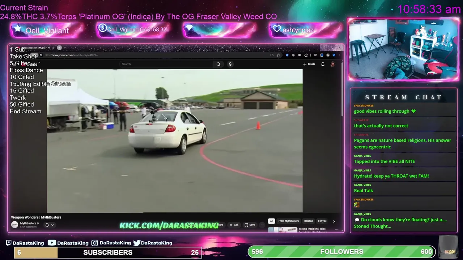Click chat message 'good vibes rolling through'
This screenshot has width=463, height=260.
[x=385, y=111]
